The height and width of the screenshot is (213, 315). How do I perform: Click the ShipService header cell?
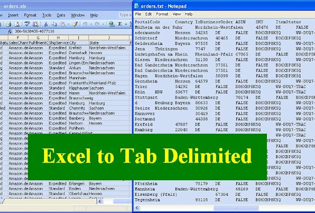[58, 43]
